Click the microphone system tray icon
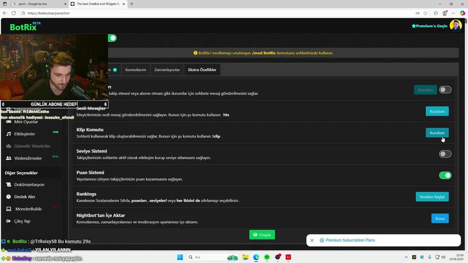 click(430, 257)
